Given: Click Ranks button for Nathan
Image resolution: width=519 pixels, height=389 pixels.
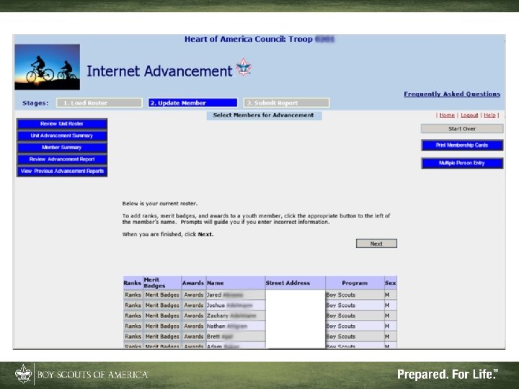Looking at the screenshot, I should point(133,326).
